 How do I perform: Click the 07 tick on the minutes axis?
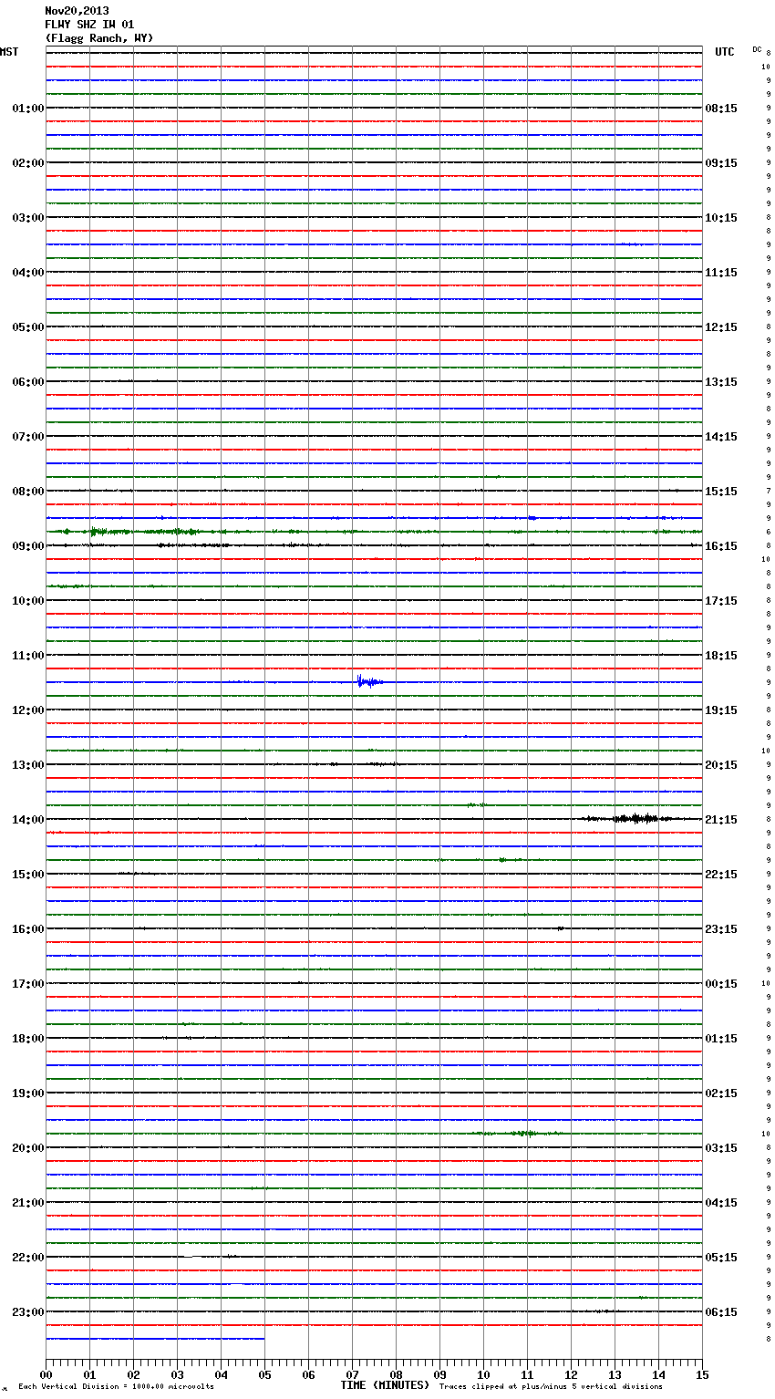coord(352,1374)
